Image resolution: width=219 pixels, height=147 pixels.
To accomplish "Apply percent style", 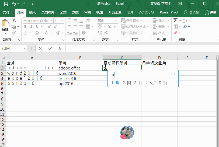I will click(x=109, y=27).
